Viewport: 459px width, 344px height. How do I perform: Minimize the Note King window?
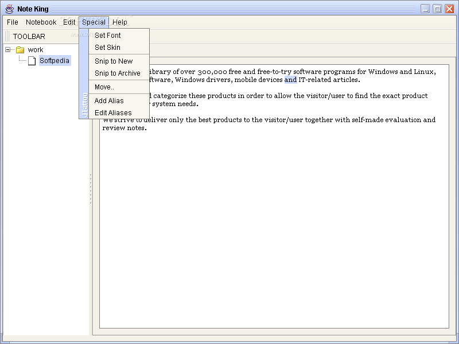[425, 9]
